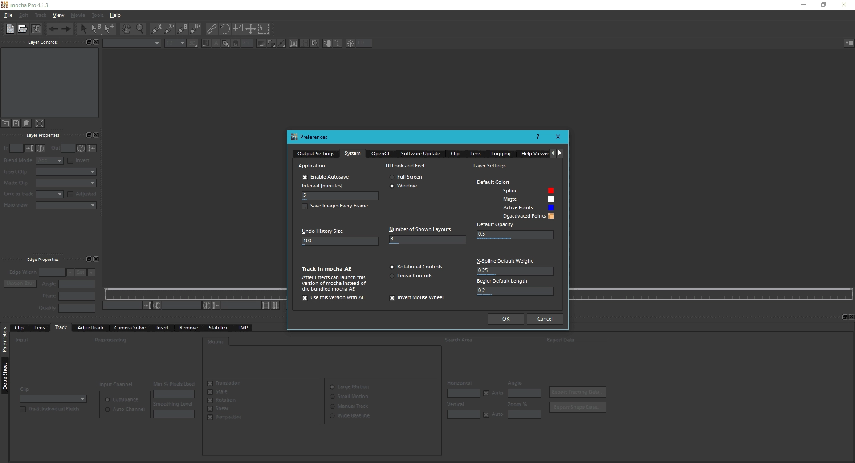The width and height of the screenshot is (855, 463).
Task: Click the chain link attach layer icon
Action: [x=212, y=29]
